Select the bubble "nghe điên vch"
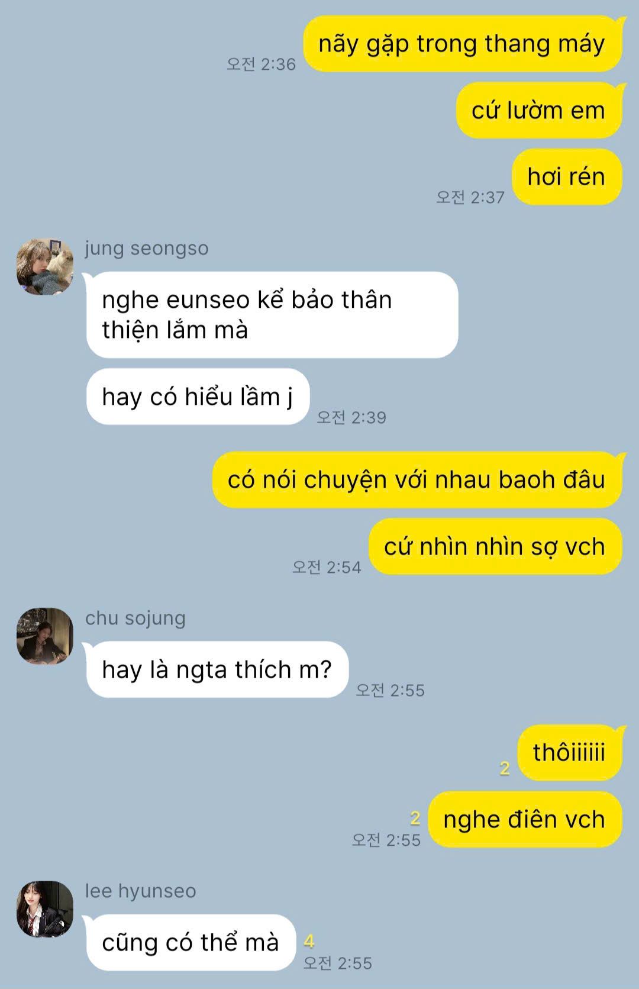Image resolution: width=639 pixels, height=989 pixels. (525, 819)
